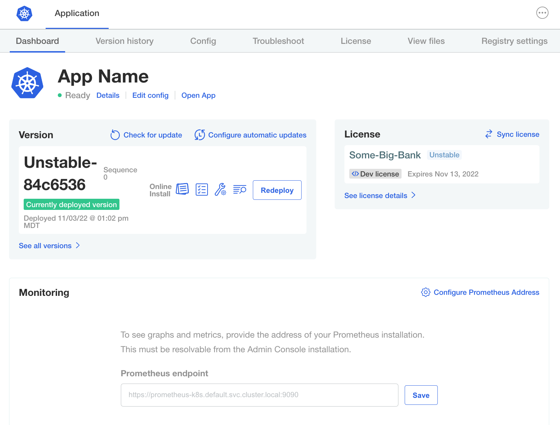This screenshot has height=425, width=560.
Task: View app Details link
Action: click(108, 95)
